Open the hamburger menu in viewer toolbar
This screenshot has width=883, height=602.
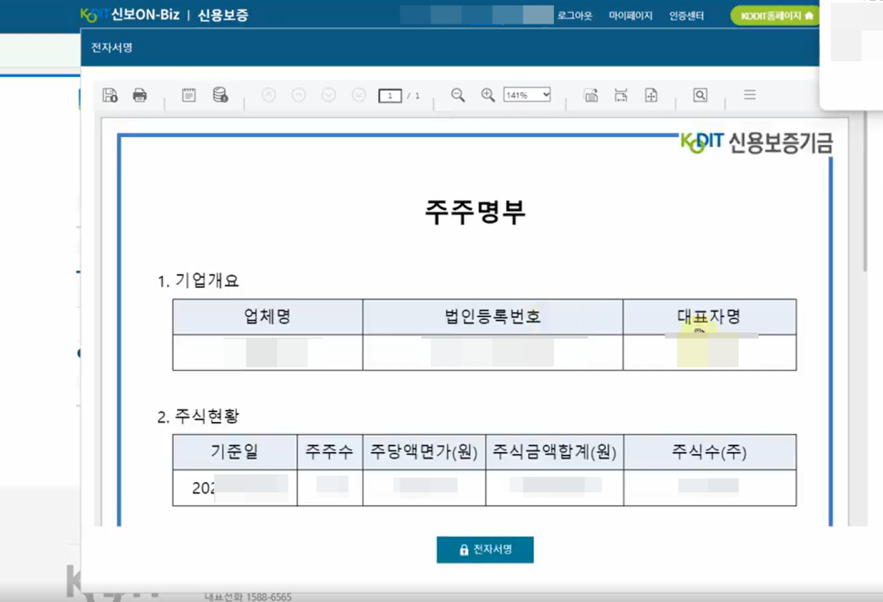[x=750, y=95]
